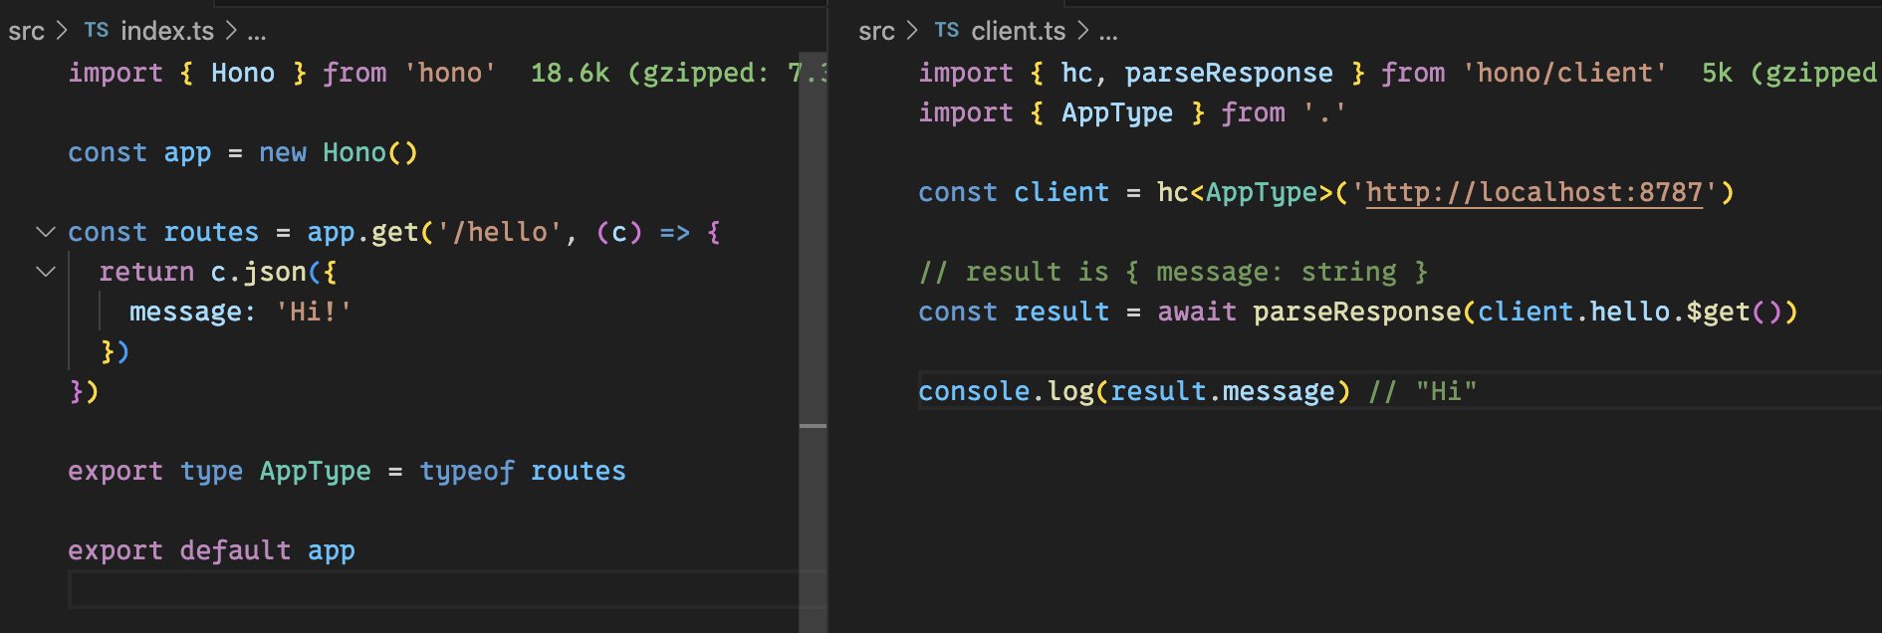Image resolution: width=1882 pixels, height=633 pixels.
Task: Click 'typeof routes' in index.ts
Action: pos(523,471)
